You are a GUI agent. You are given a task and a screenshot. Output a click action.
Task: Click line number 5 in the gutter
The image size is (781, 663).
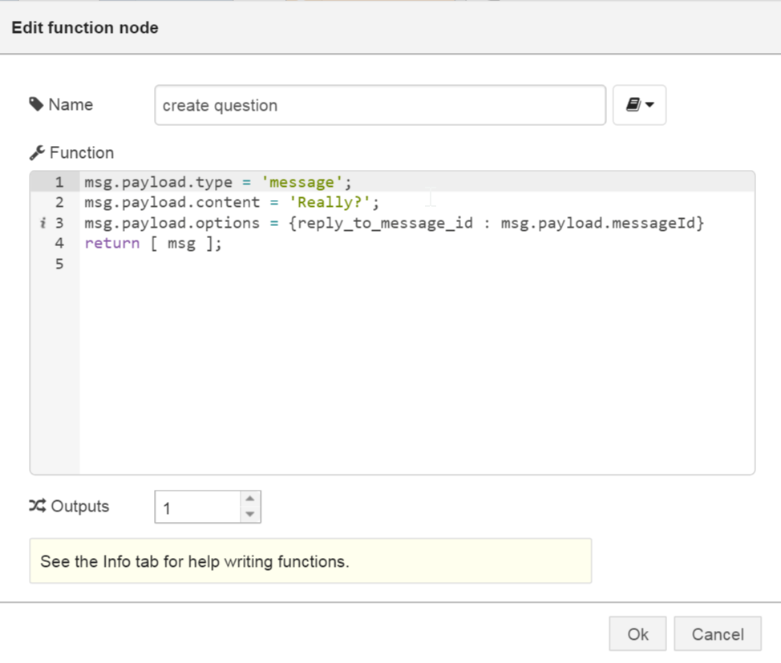tap(59, 263)
